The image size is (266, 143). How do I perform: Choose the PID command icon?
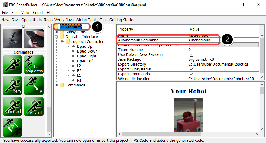pos(12,86)
